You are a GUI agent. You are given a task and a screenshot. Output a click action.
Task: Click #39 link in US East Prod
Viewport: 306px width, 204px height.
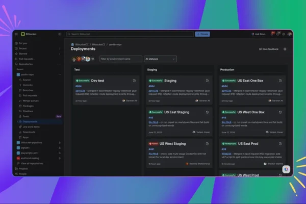[224, 149]
